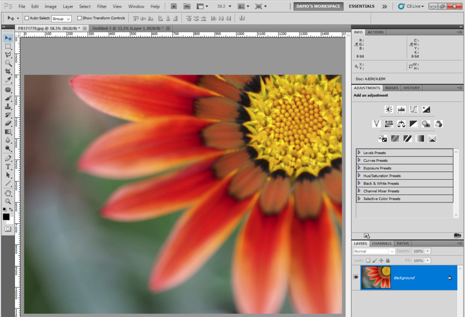
Task: Add a Curves adjustment
Action: pos(414,109)
